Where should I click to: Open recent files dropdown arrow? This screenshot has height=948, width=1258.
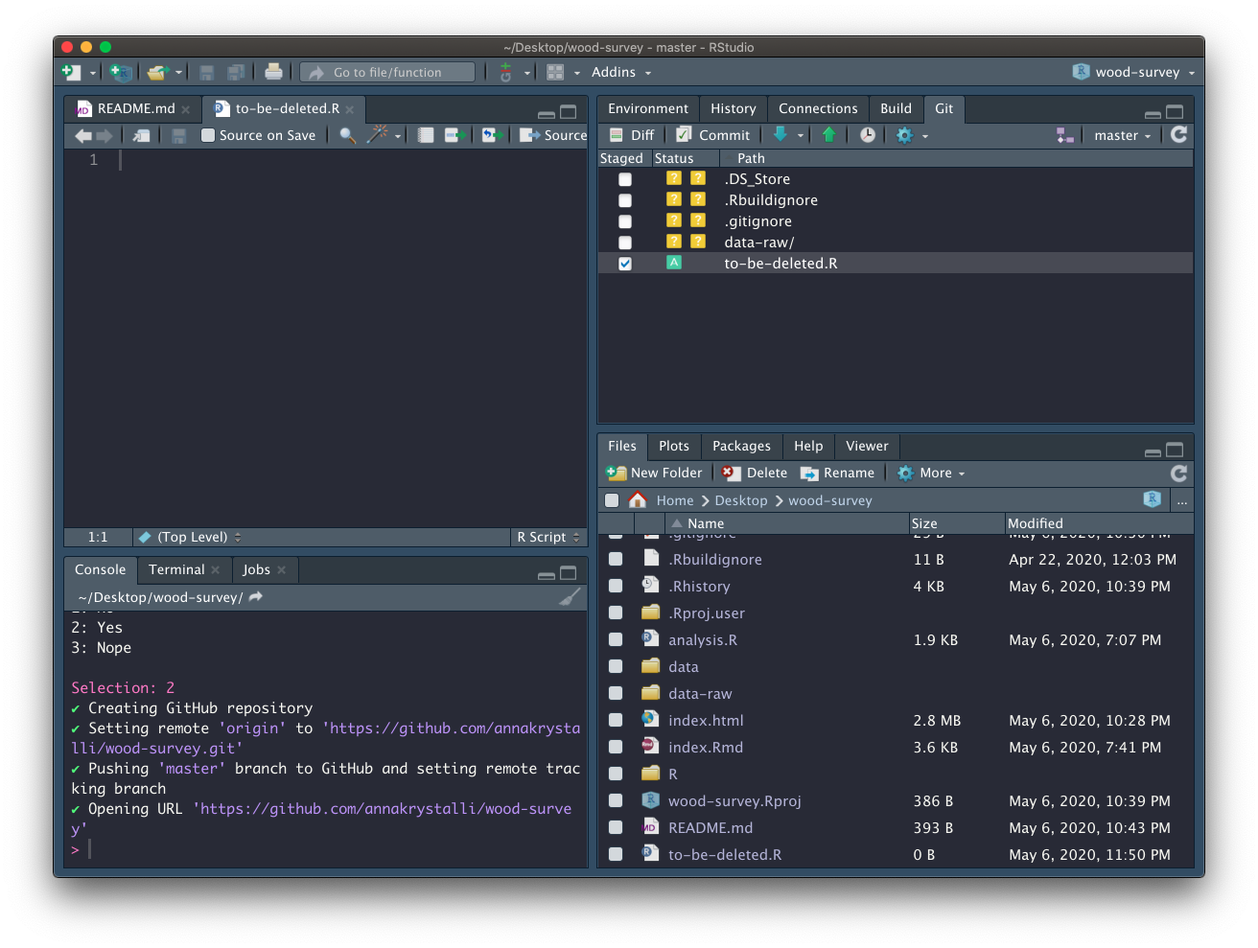178,73
